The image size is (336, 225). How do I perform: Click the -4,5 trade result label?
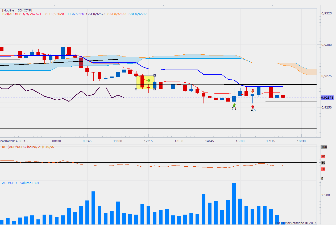(252, 110)
